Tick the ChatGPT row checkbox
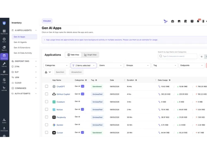The image size is (207, 155). point(46,86)
